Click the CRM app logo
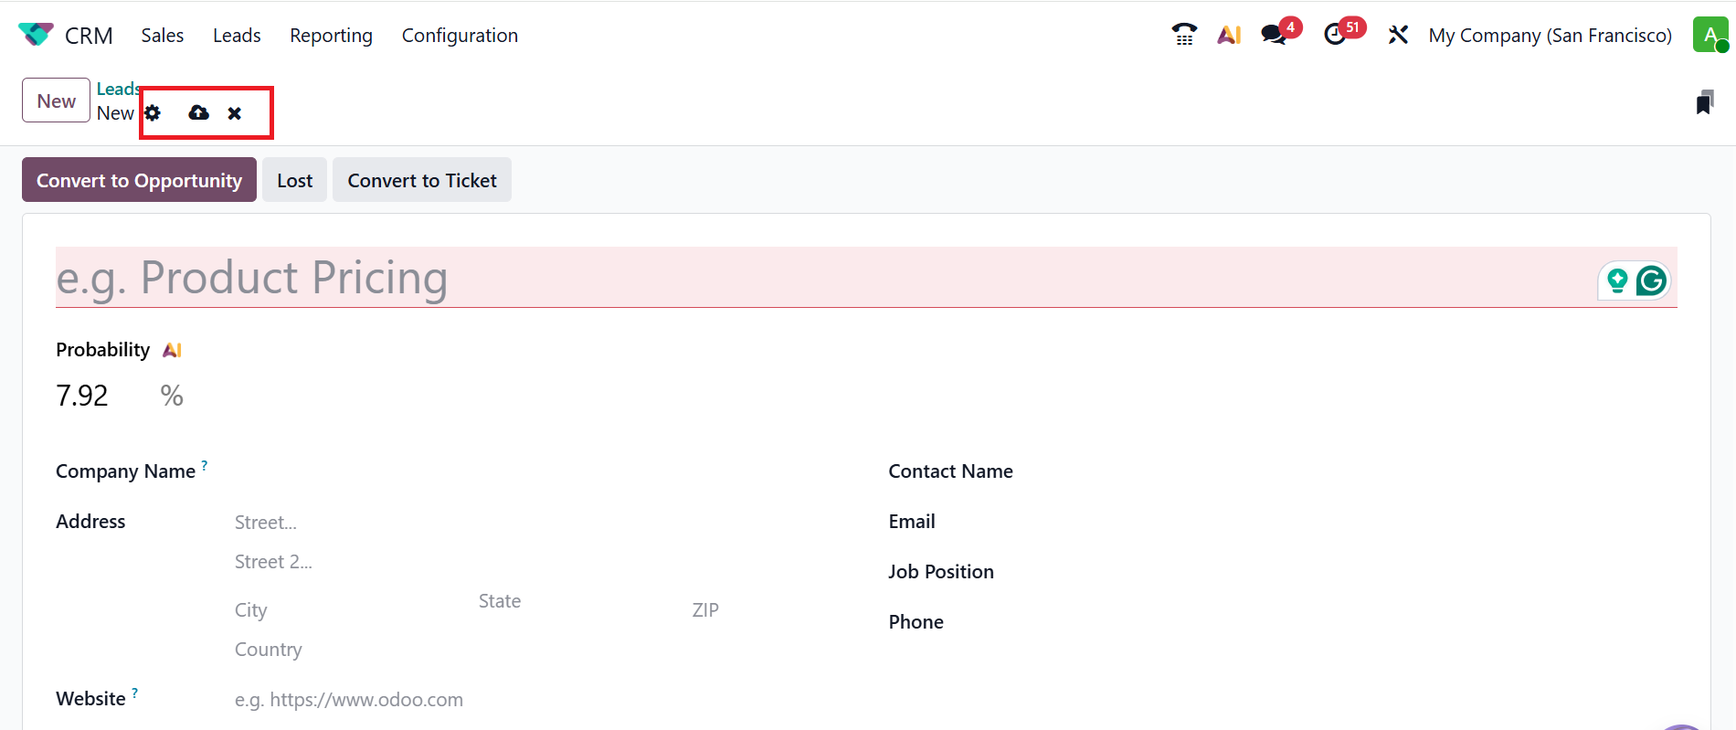This screenshot has height=730, width=1736. click(x=36, y=35)
